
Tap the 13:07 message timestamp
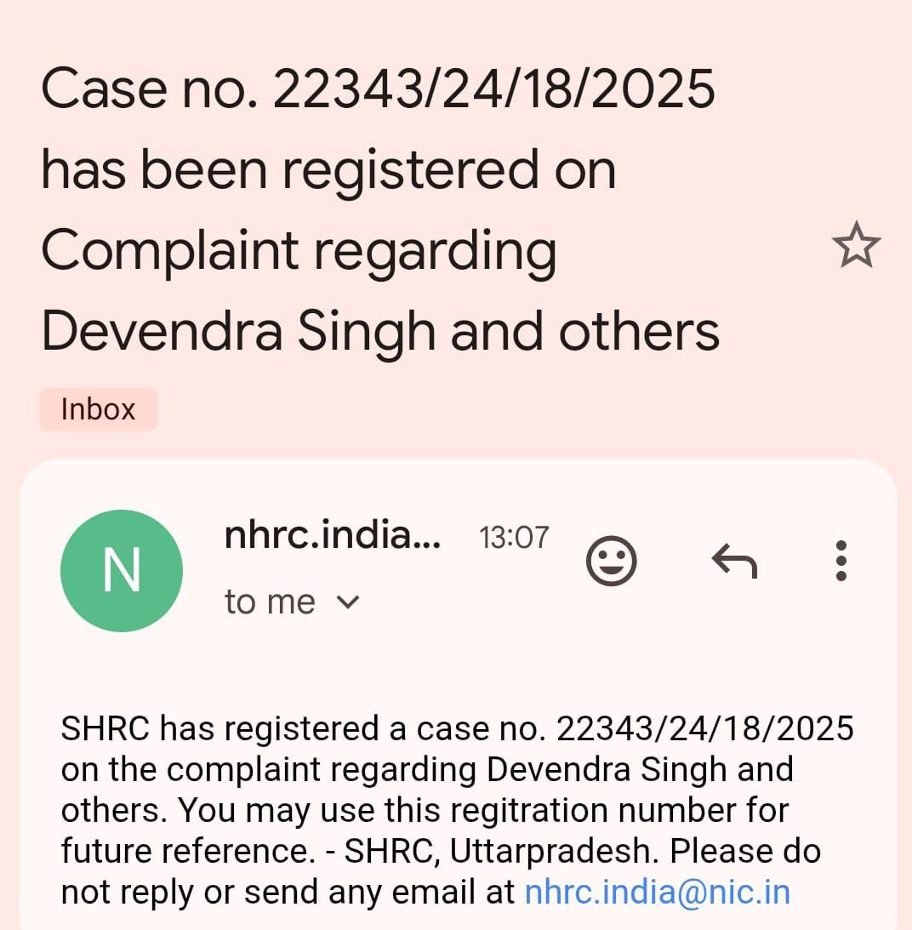coord(514,538)
